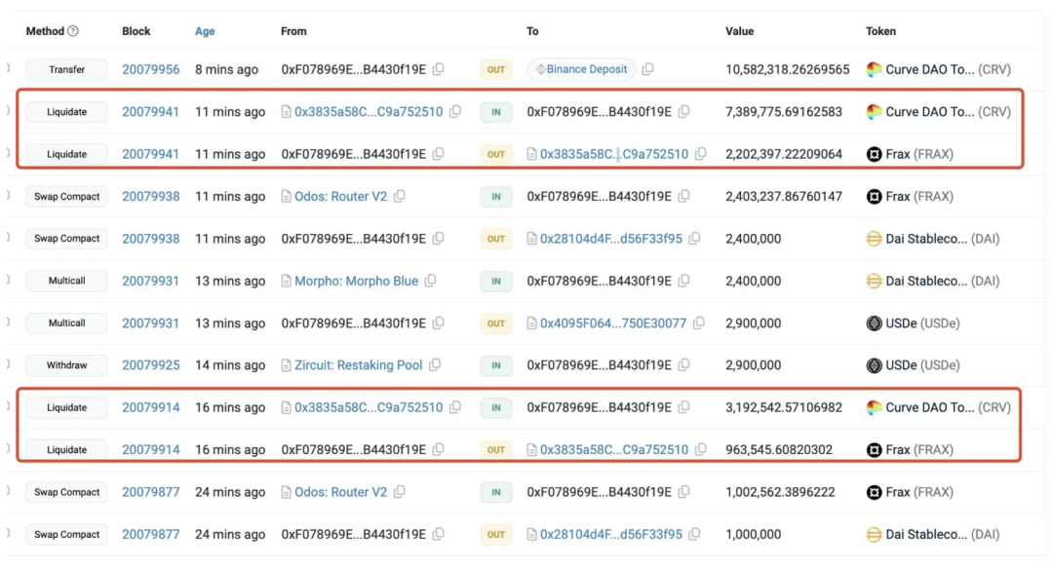Open Zircuit: Restaking Pool contract
Viewport: 1053px width, 569px height.
click(358, 365)
